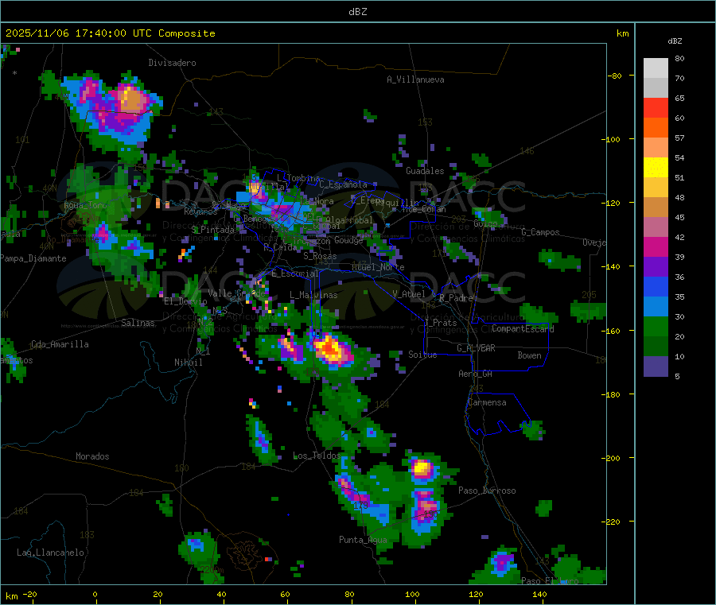Click the Los_Toldos place label
The width and height of the screenshot is (716, 605).
tap(317, 456)
